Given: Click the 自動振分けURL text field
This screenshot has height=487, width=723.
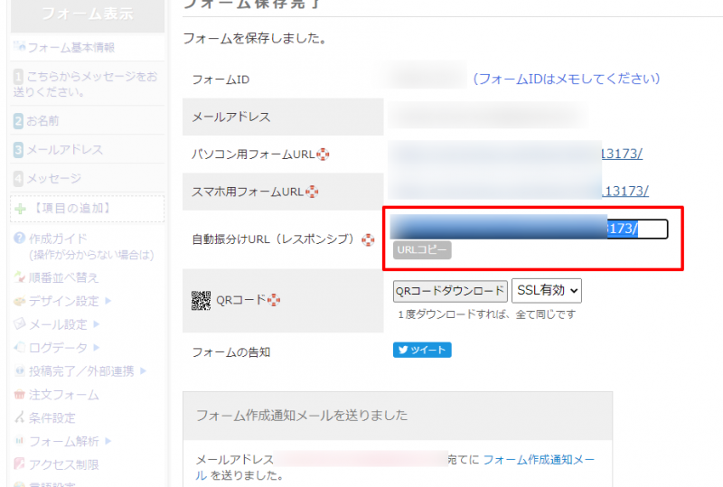Looking at the screenshot, I should [529, 229].
